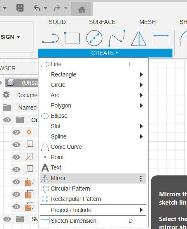187x229 pixels.
Task: Switch to the SURFACE tab
Action: click(x=102, y=22)
